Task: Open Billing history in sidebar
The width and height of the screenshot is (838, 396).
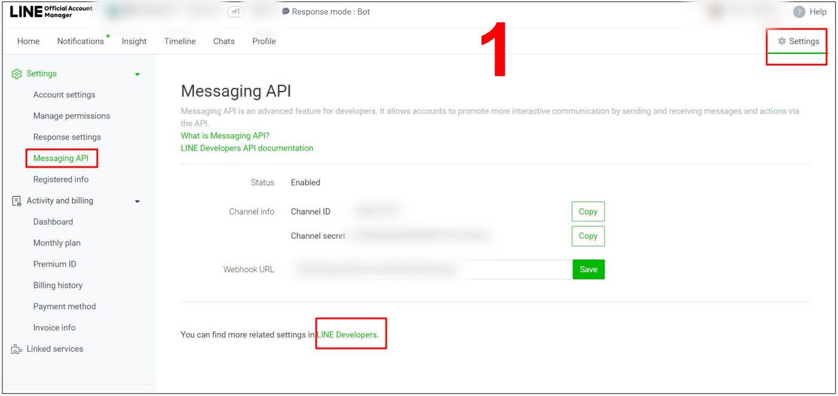Action: click(58, 285)
